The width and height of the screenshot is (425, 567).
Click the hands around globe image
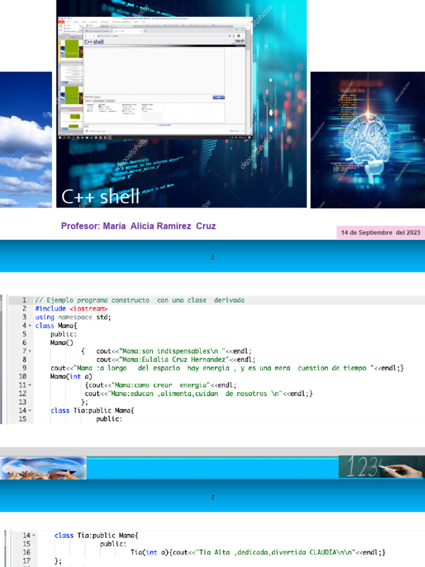[43, 468]
